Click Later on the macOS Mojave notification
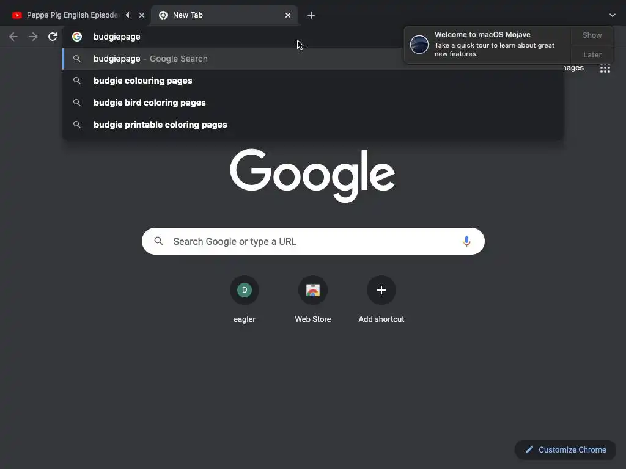626x469 pixels. pos(592,54)
